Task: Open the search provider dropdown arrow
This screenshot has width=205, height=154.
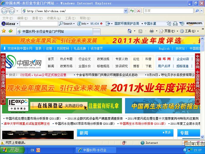Action: tap(201, 11)
